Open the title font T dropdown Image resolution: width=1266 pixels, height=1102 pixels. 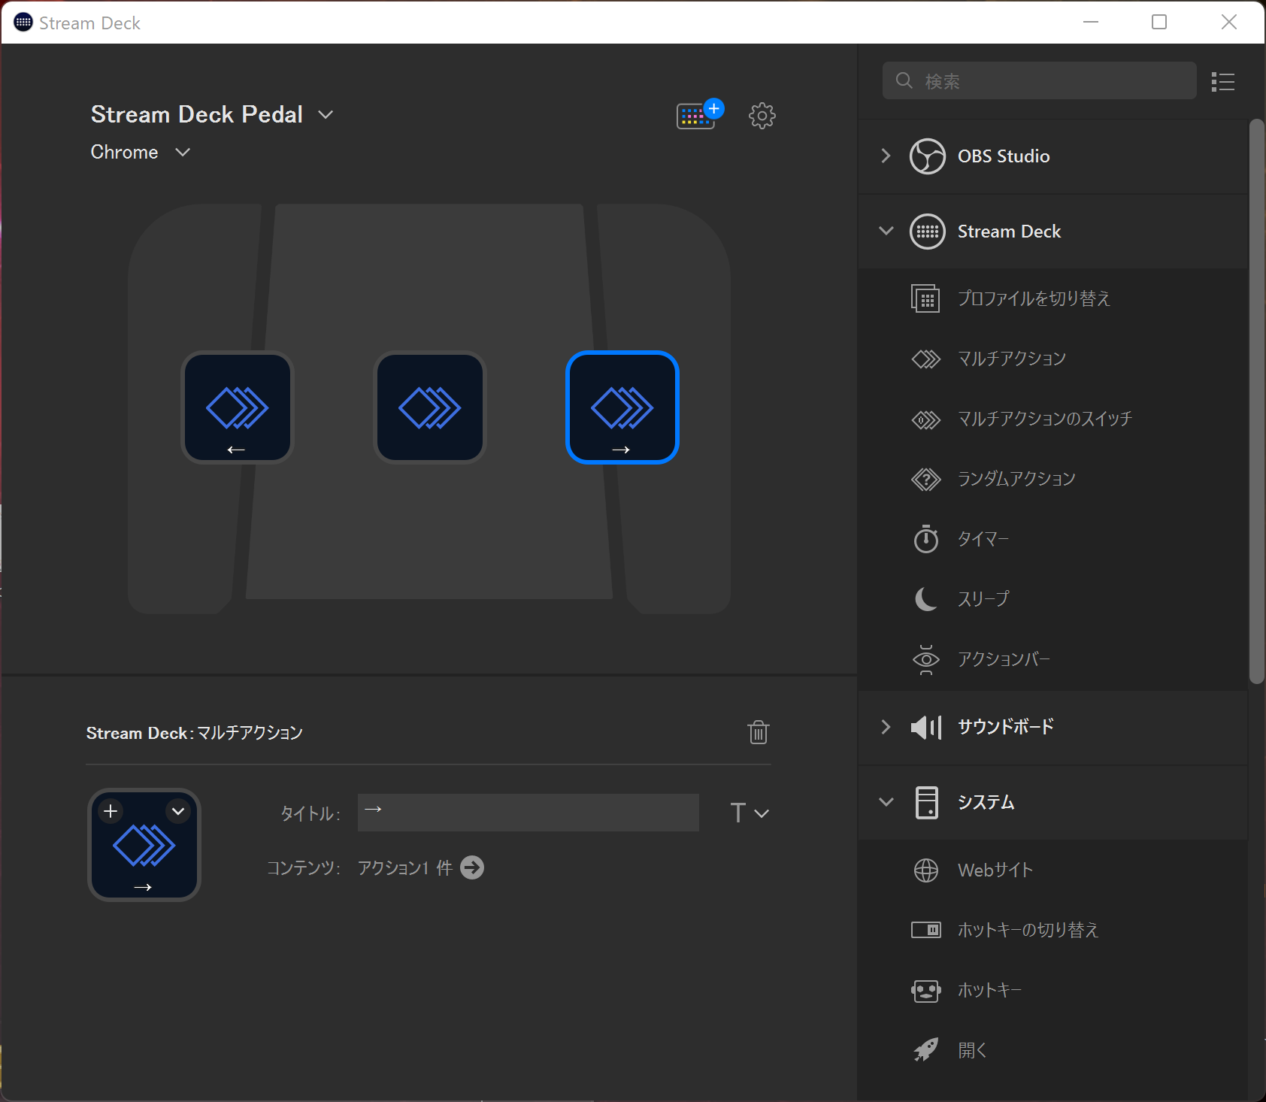pos(750,813)
